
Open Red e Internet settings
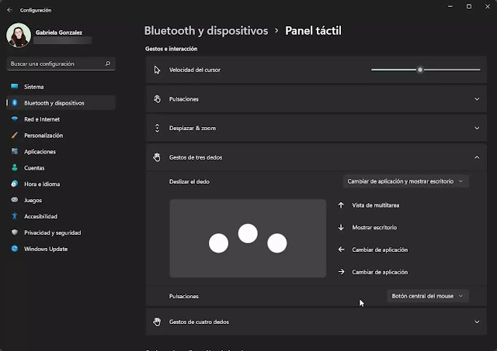[61, 119]
